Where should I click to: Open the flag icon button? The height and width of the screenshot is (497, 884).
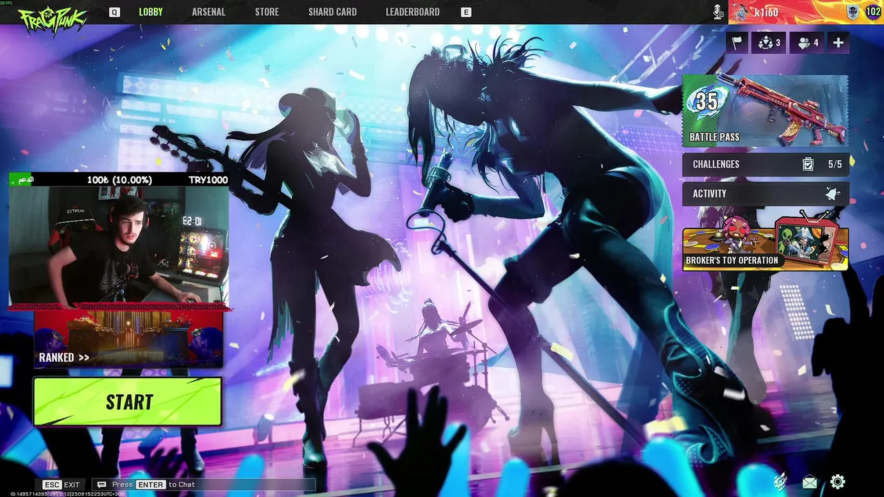tap(736, 43)
